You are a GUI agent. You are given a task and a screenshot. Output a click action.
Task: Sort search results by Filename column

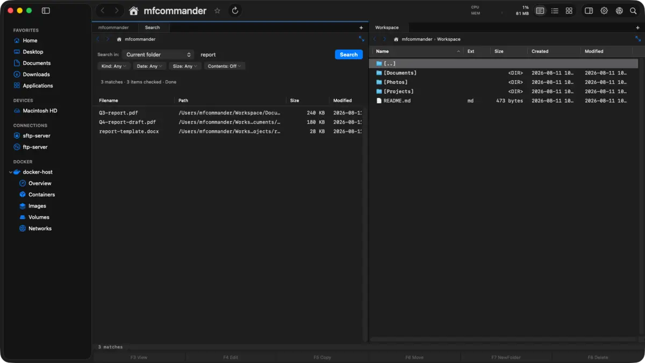click(x=134, y=101)
